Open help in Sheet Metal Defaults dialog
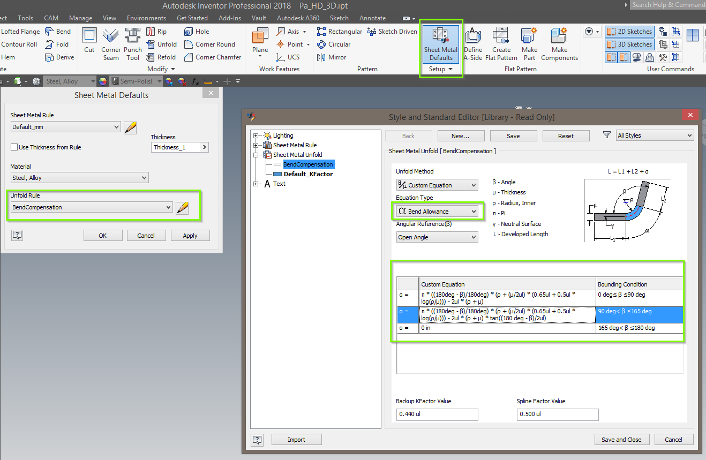This screenshot has height=460, width=706. pyautogui.click(x=17, y=235)
